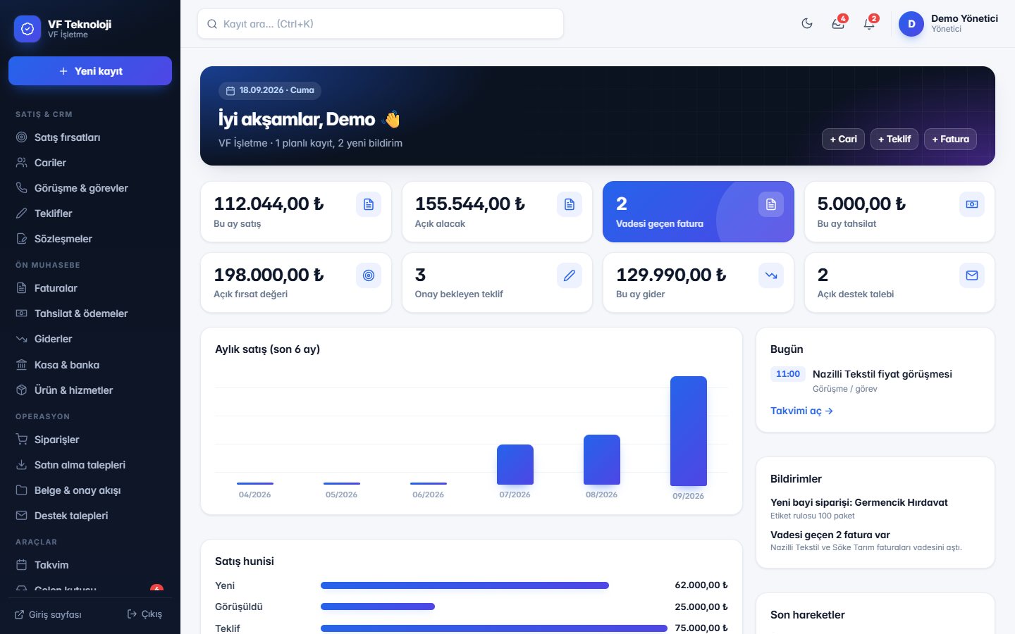Click the trend-down icon on Bu ay gider card

coord(771,275)
